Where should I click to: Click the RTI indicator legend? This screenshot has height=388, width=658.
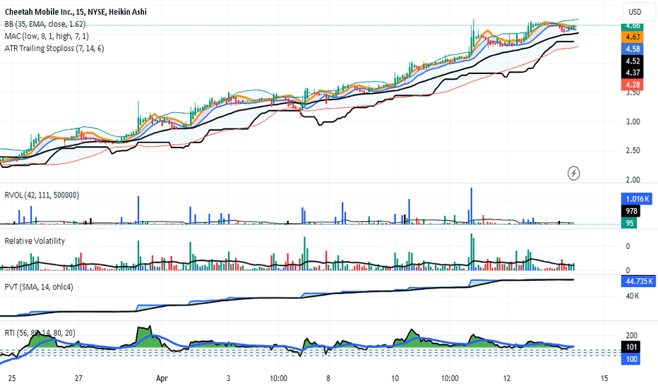pos(40,333)
